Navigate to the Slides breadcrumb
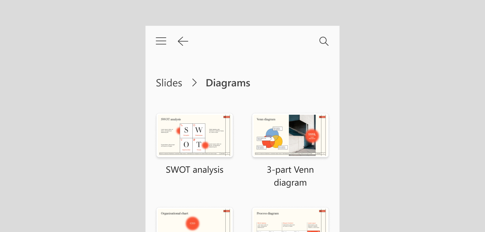Image resolution: width=485 pixels, height=232 pixels. [x=169, y=83]
